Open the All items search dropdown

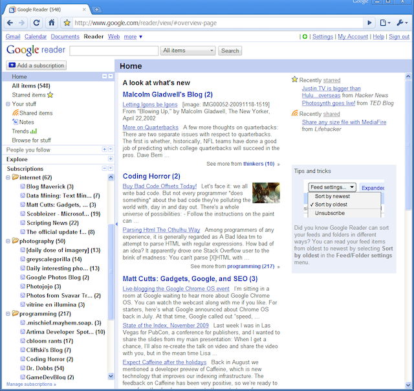[x=188, y=50]
